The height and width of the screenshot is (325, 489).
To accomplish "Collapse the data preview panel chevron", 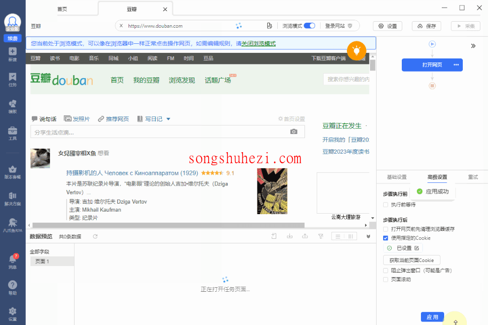I will click(369, 236).
